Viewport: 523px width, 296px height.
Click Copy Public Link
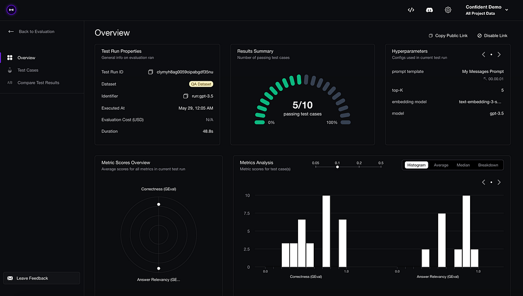coord(448,36)
